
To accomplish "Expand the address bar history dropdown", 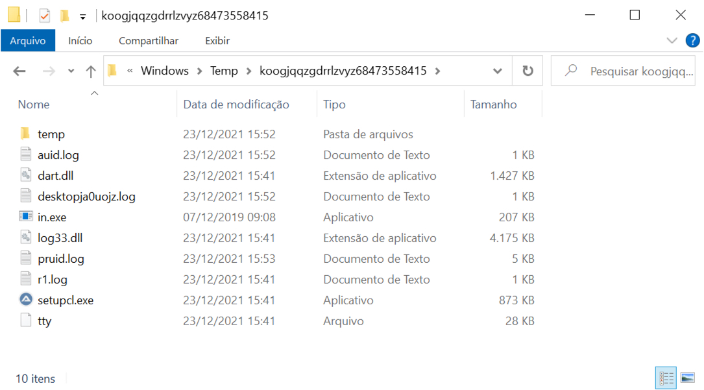I will click(x=498, y=71).
